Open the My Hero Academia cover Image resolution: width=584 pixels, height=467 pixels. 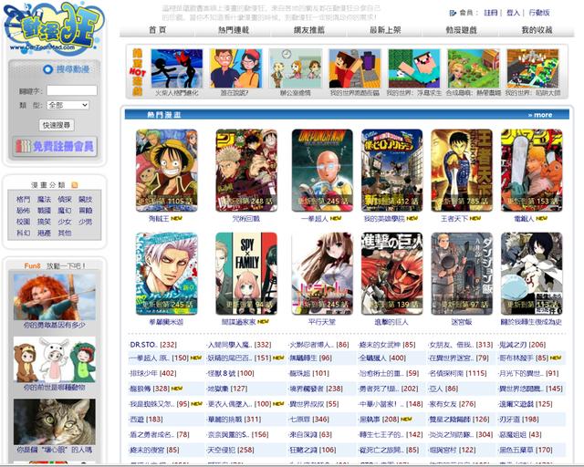pyautogui.click(x=391, y=171)
